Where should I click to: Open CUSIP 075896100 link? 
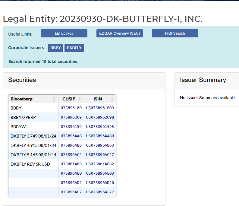point(71,108)
